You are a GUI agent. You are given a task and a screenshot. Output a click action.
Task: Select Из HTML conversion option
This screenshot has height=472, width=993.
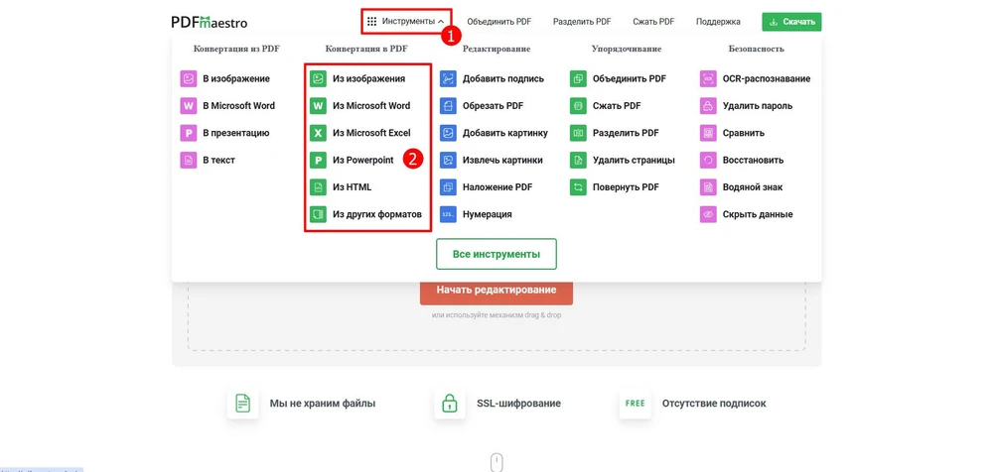tap(352, 186)
